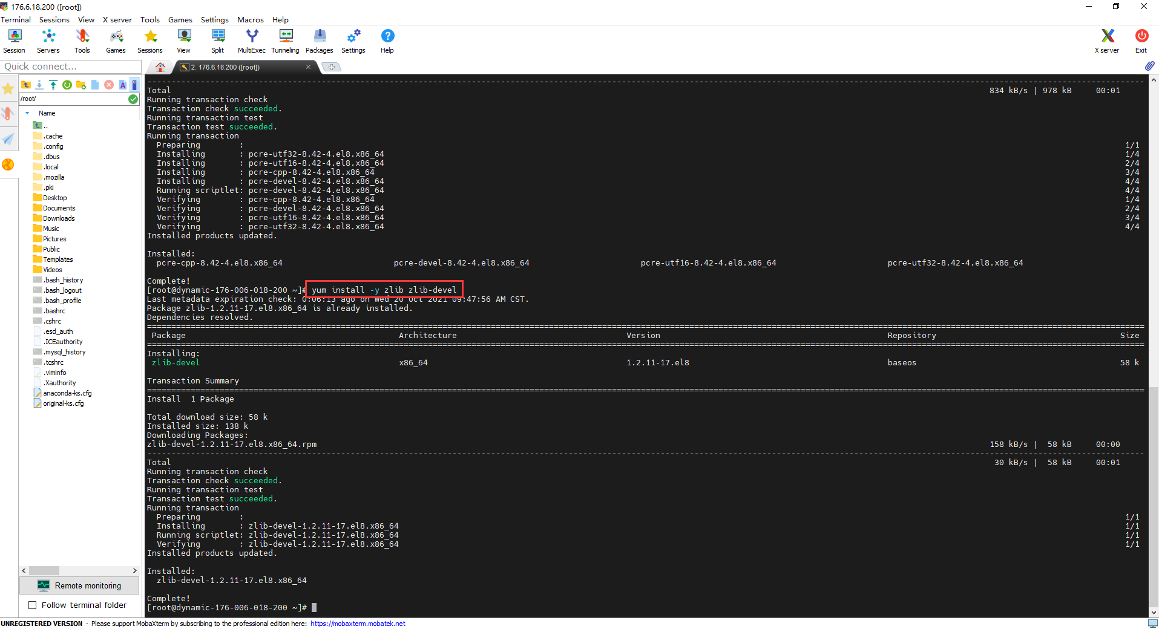Open the Tools swiss-knife sidebar tab
This screenshot has width=1159, height=629.
click(x=8, y=113)
